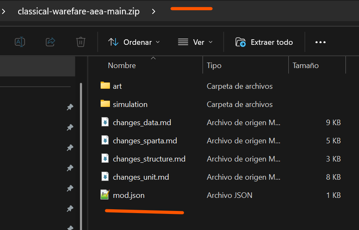Sort by Tamaño column header
The width and height of the screenshot is (359, 230).
(x=306, y=66)
